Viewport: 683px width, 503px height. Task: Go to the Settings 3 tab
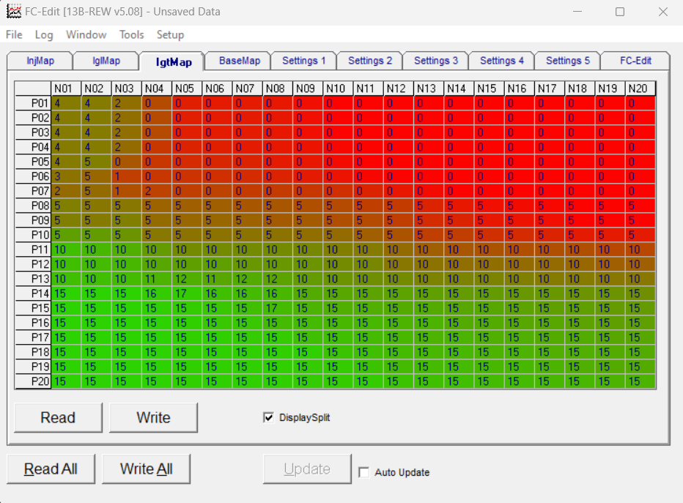pyautogui.click(x=435, y=61)
